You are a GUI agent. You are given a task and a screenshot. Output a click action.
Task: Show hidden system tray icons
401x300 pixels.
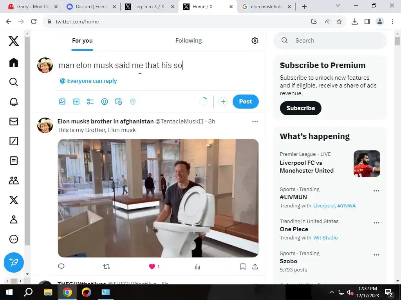click(331, 292)
